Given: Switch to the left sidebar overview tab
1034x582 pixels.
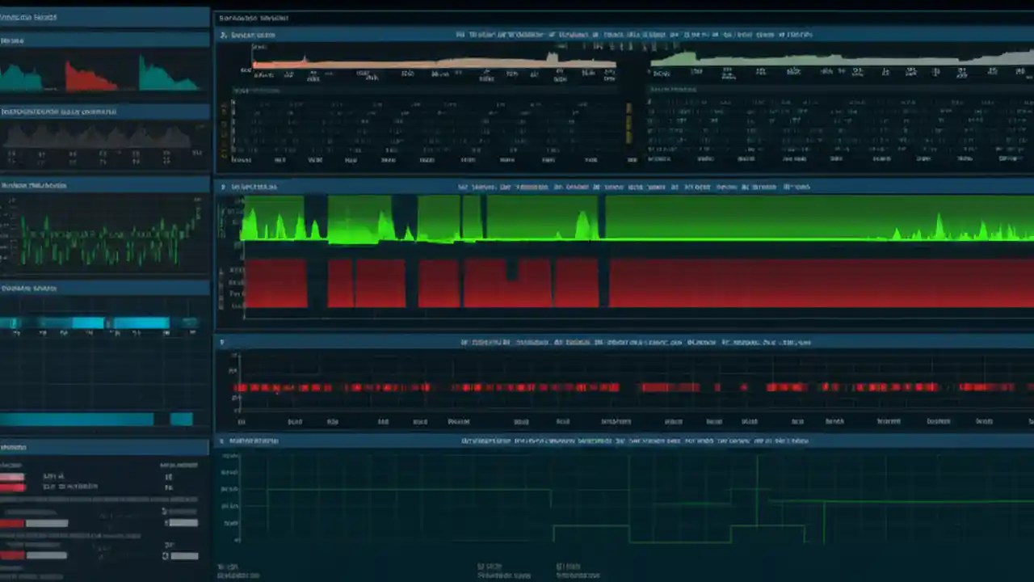Looking at the screenshot, I should (29, 16).
